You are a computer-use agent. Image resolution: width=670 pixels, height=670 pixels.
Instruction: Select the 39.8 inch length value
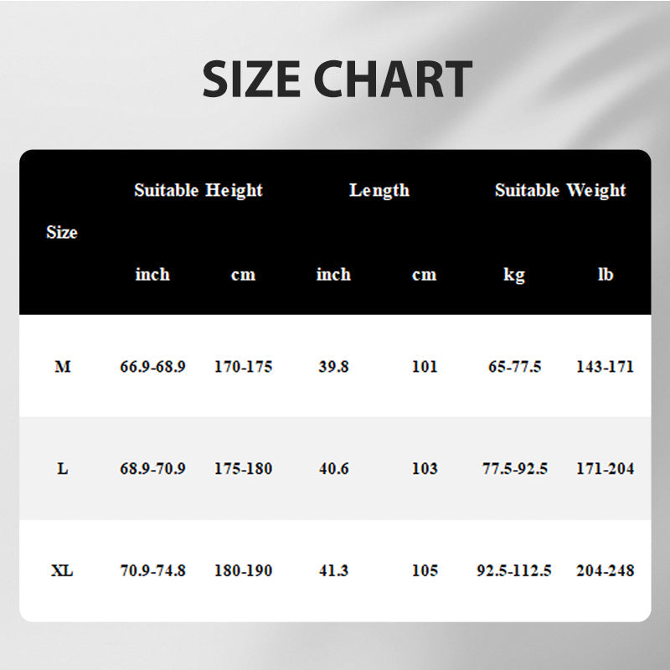tap(333, 367)
